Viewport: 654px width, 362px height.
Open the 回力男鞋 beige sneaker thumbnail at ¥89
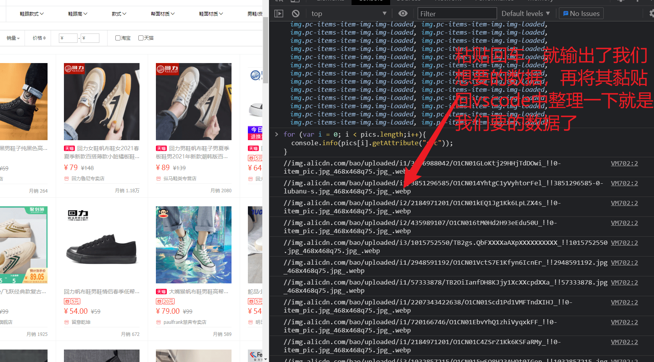194,102
